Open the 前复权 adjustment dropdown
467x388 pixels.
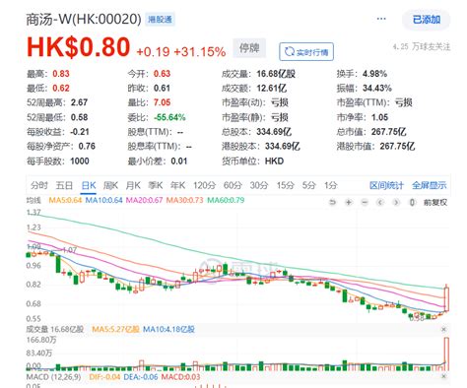[x=435, y=203]
